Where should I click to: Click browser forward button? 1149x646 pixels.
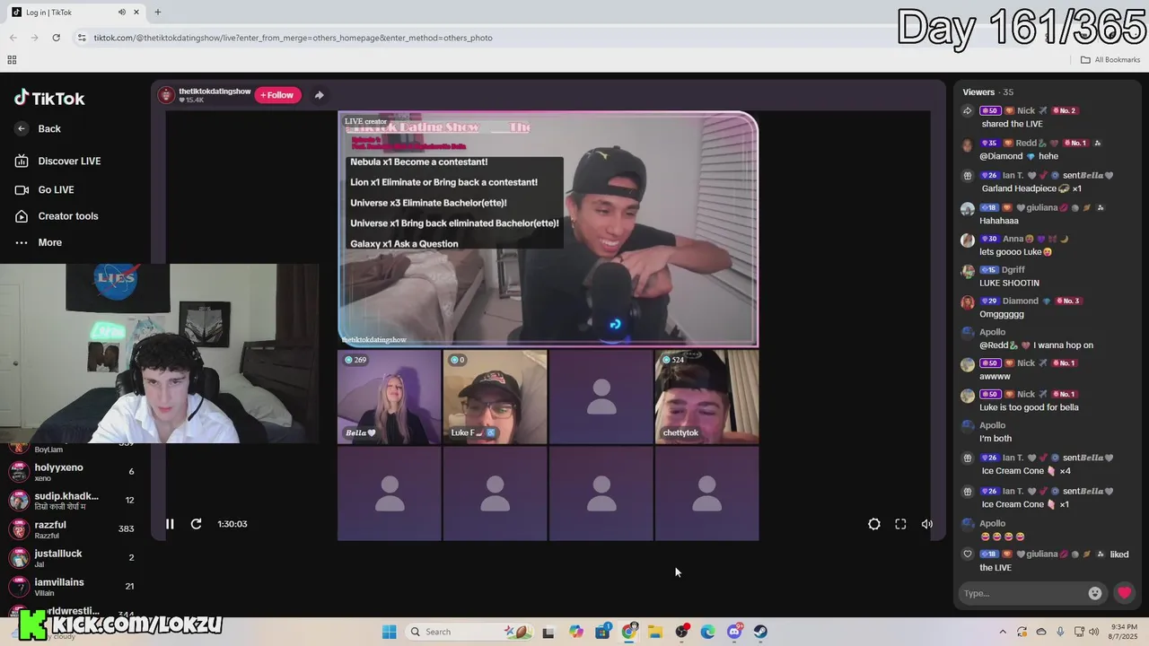point(34,38)
